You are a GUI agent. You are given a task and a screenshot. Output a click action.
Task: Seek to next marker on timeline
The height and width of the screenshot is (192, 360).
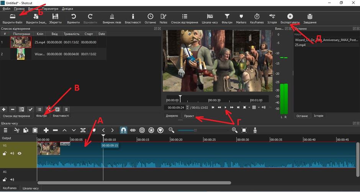[x=112, y=130]
